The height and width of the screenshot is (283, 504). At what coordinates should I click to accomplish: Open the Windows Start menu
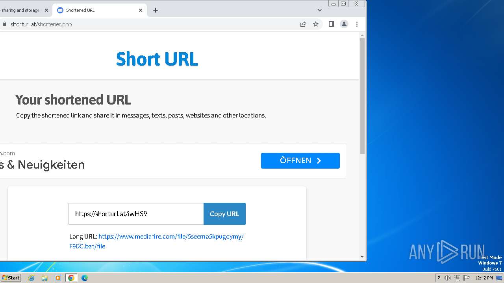pos(11,277)
